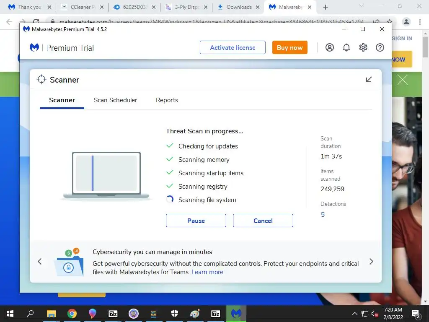Show previous promotional slide

pyautogui.click(x=40, y=262)
